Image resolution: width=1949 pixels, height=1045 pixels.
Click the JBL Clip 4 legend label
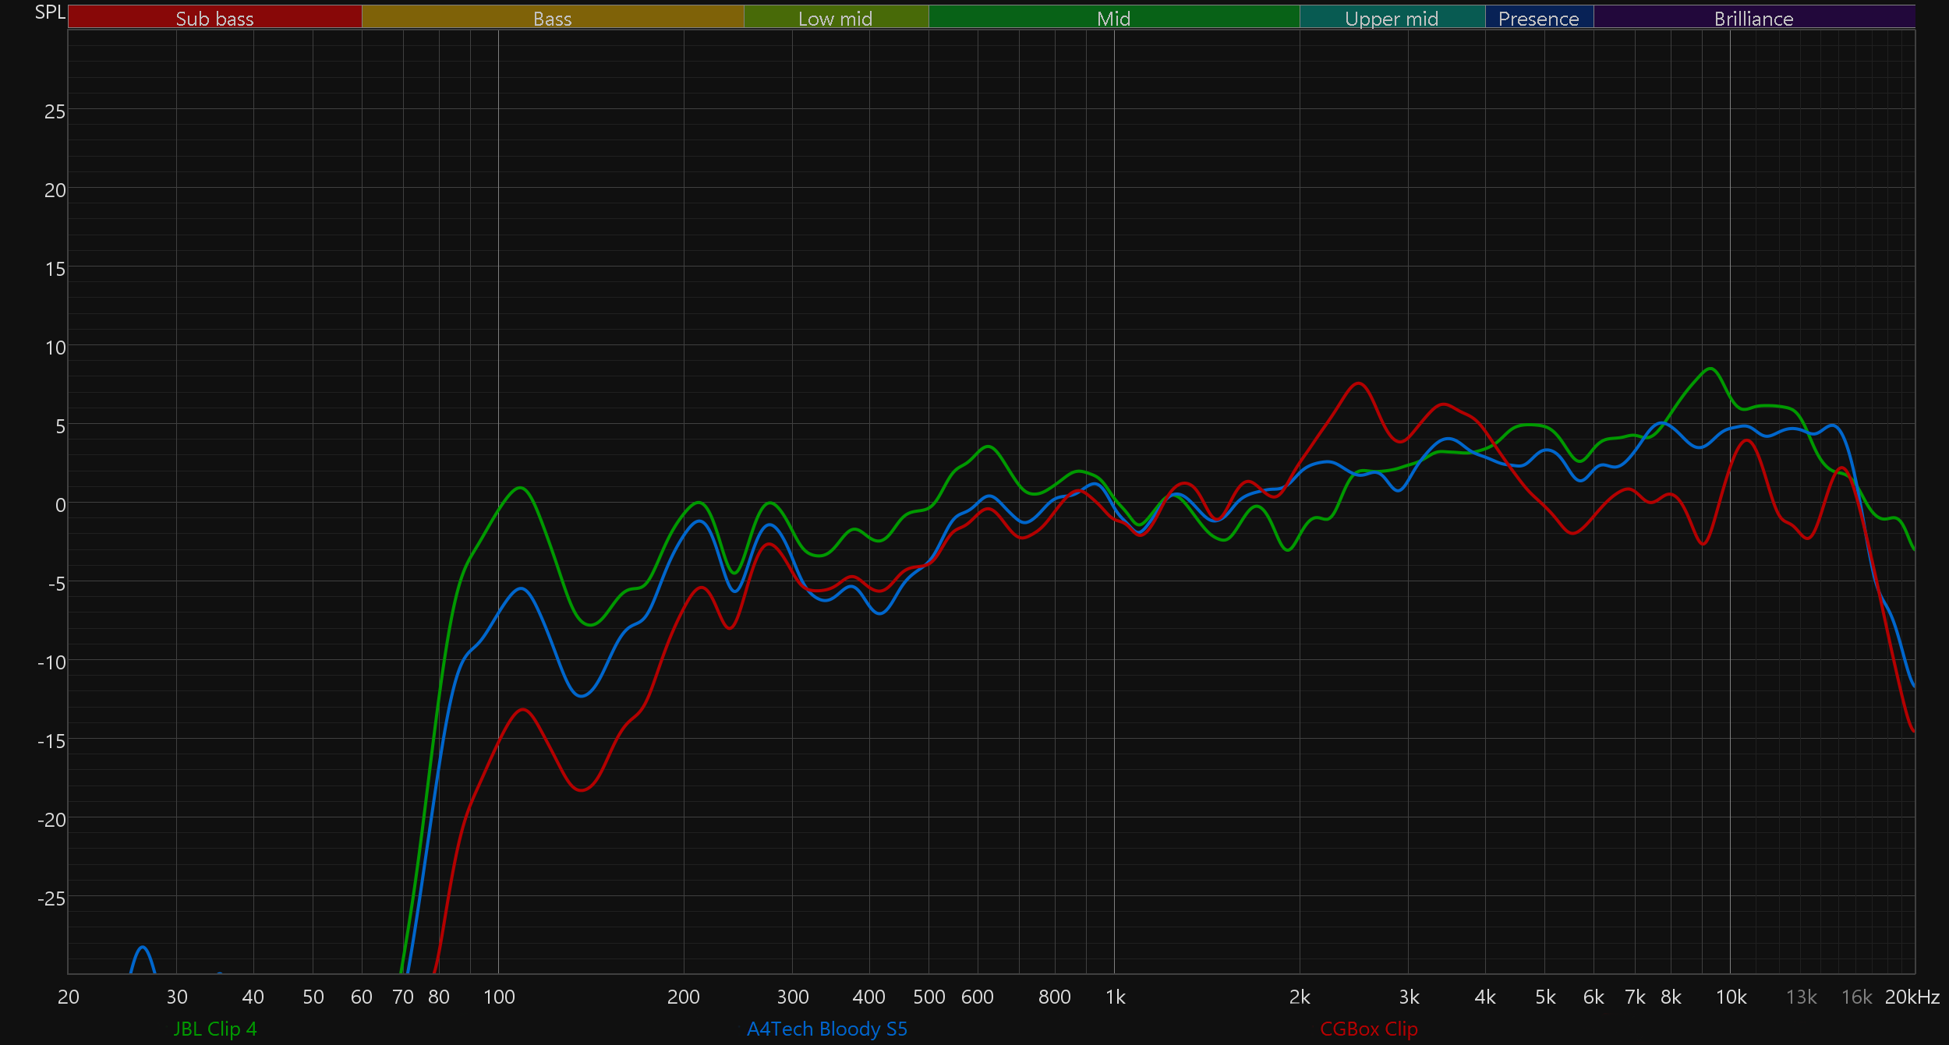(215, 1029)
